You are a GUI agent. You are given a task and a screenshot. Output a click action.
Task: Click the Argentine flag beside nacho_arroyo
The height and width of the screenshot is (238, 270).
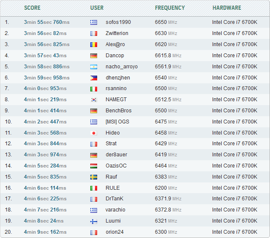click(x=94, y=67)
